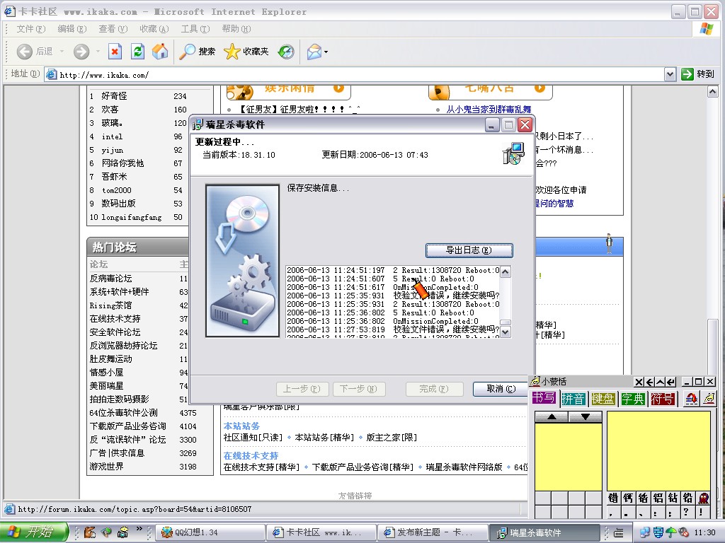This screenshot has height=543, width=725.
Task: Click the Enter return-arrow key in 小蒙恬
Action: tap(671, 382)
